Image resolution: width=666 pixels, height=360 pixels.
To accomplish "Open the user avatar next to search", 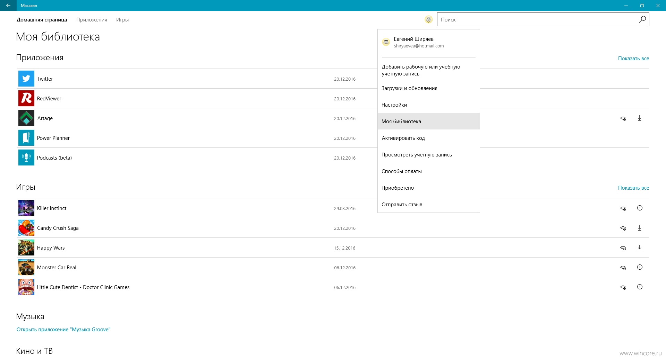I will coord(429,20).
